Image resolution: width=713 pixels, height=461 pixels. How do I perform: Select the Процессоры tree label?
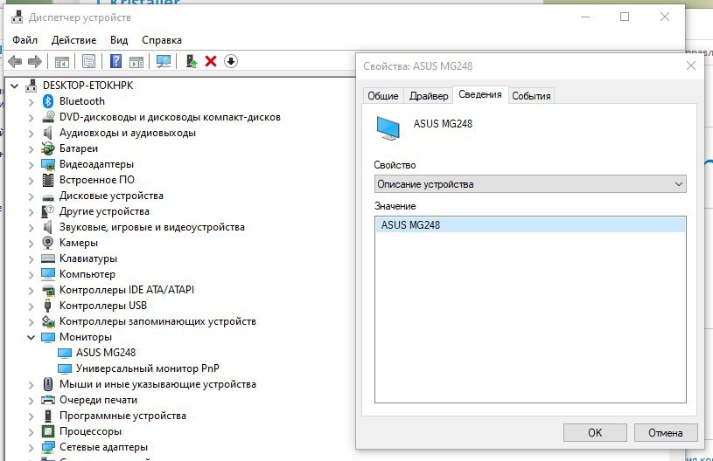click(x=90, y=431)
